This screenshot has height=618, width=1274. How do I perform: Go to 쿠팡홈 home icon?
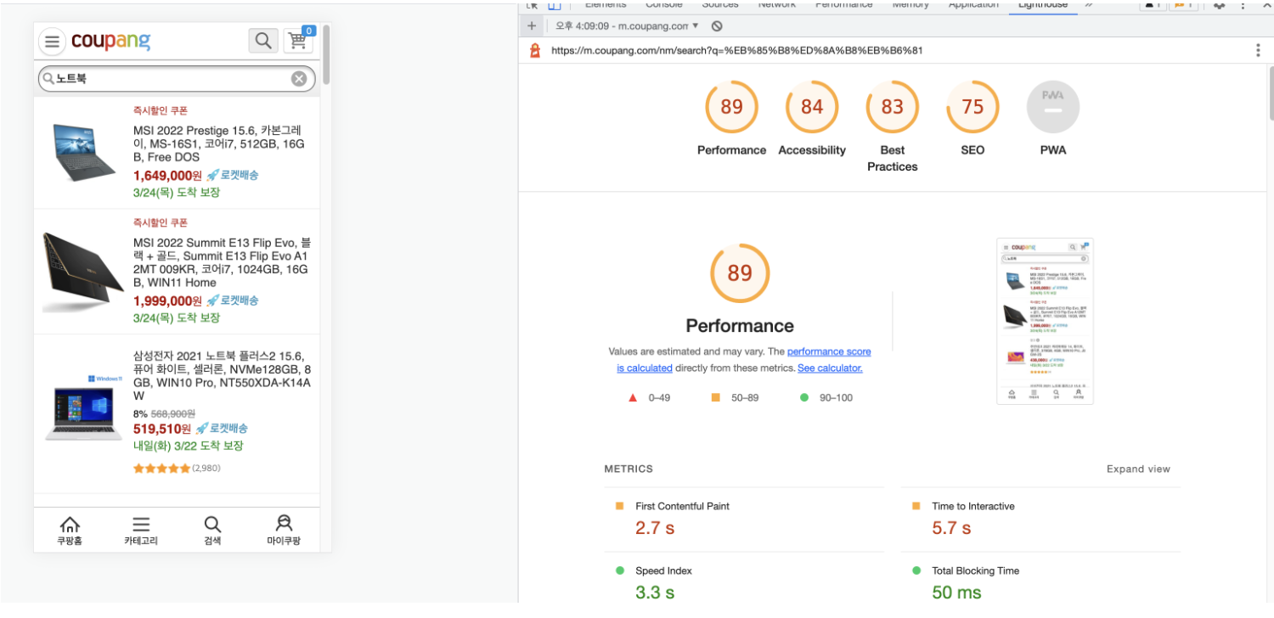[70, 531]
